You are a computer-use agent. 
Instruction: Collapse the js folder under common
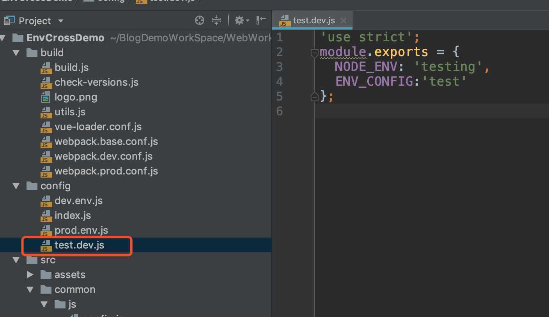point(44,305)
